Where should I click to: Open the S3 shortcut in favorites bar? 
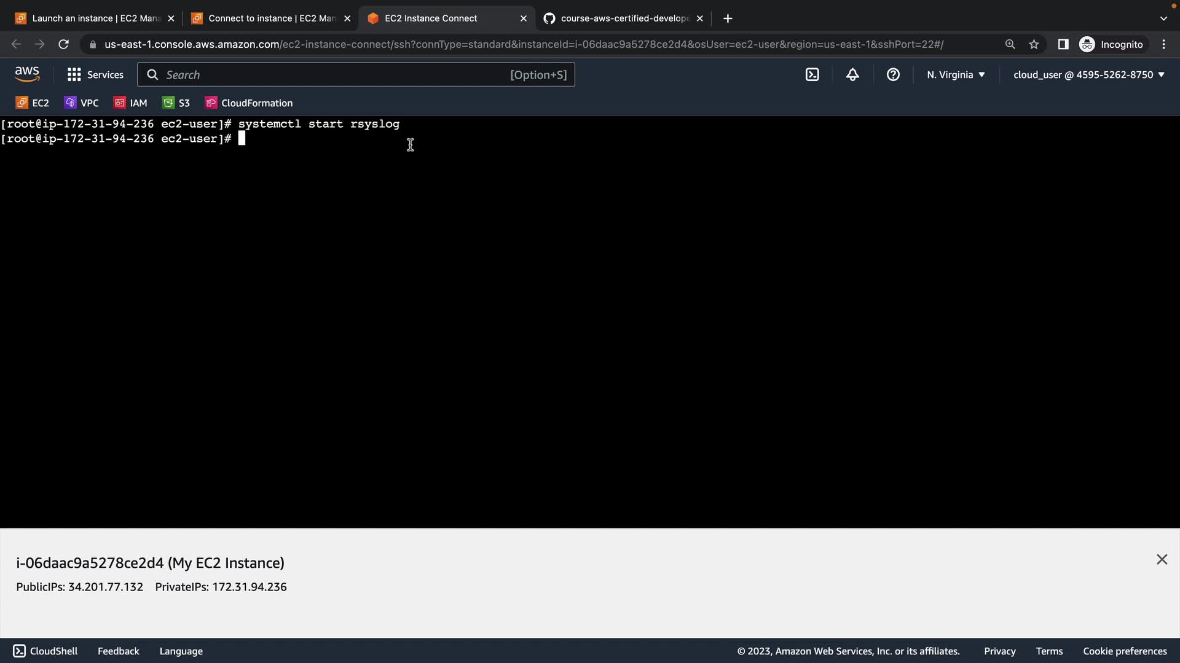tap(176, 103)
